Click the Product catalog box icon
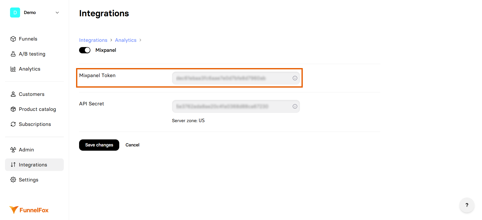Viewport: 482px width, 220px height. pos(13,109)
